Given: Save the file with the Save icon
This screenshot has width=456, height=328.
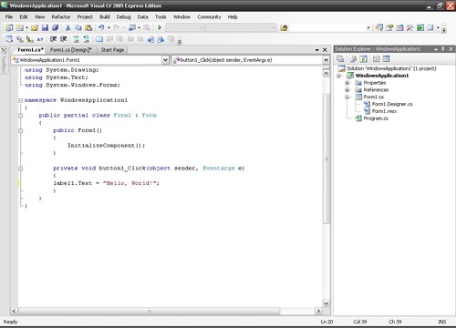Looking at the screenshot, I should [x=45, y=28].
